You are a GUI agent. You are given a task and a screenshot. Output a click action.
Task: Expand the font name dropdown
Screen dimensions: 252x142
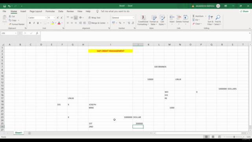tap(46, 18)
